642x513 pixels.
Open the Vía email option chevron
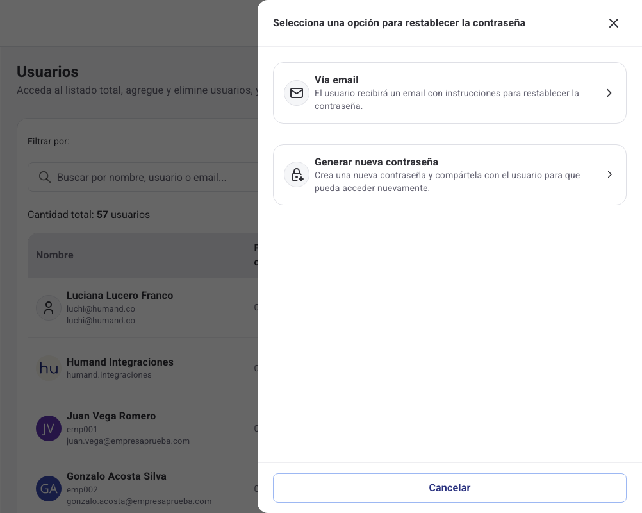609,93
